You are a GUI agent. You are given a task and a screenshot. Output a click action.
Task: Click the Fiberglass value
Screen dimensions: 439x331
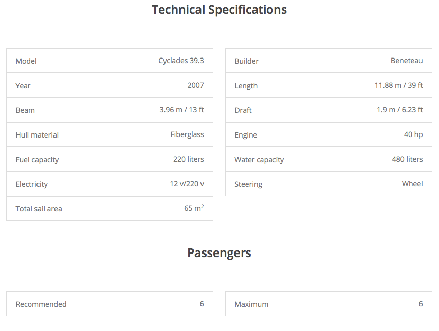pyautogui.click(x=187, y=134)
